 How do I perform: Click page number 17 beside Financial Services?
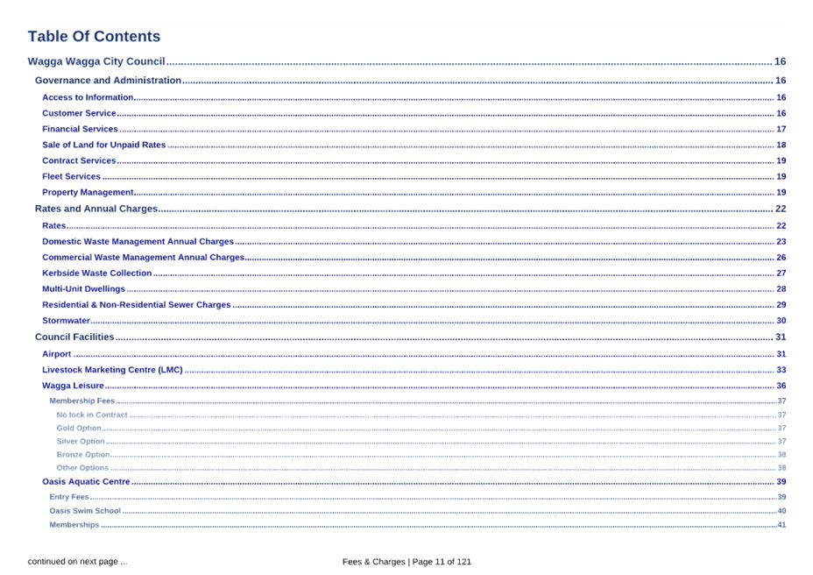coord(781,129)
